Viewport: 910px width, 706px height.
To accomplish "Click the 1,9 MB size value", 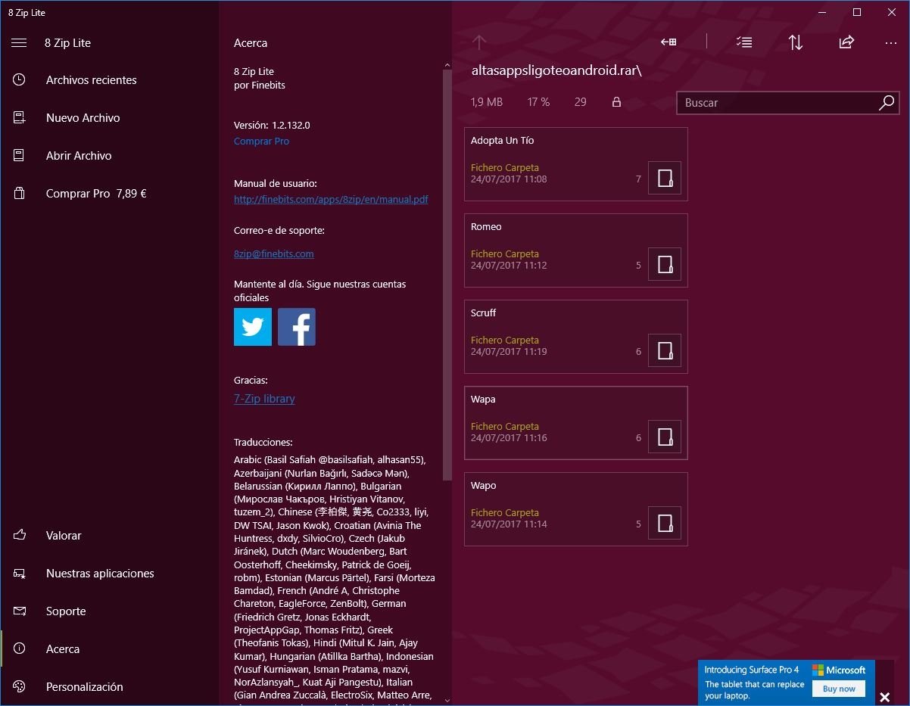I will 487,102.
